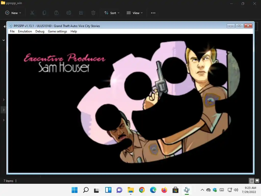Open the Sort dropdown in File Explorer
This screenshot has width=261, height=196.
(x=112, y=13)
